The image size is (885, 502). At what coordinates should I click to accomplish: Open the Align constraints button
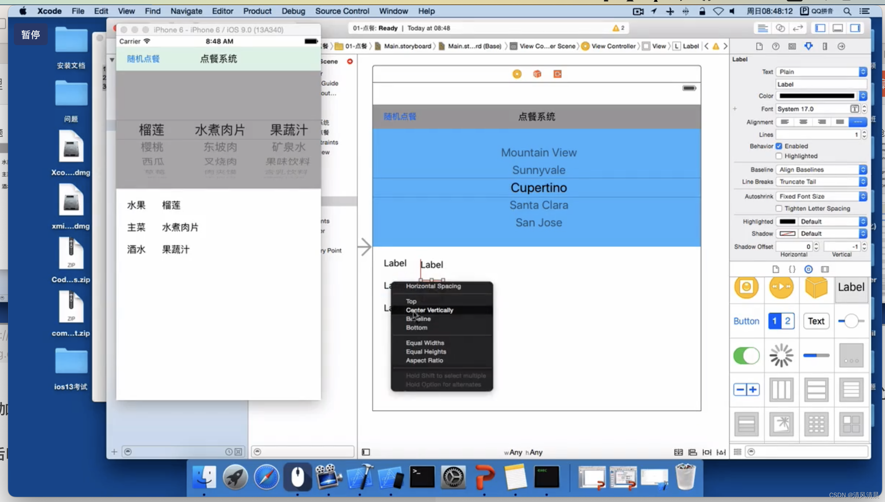(692, 452)
